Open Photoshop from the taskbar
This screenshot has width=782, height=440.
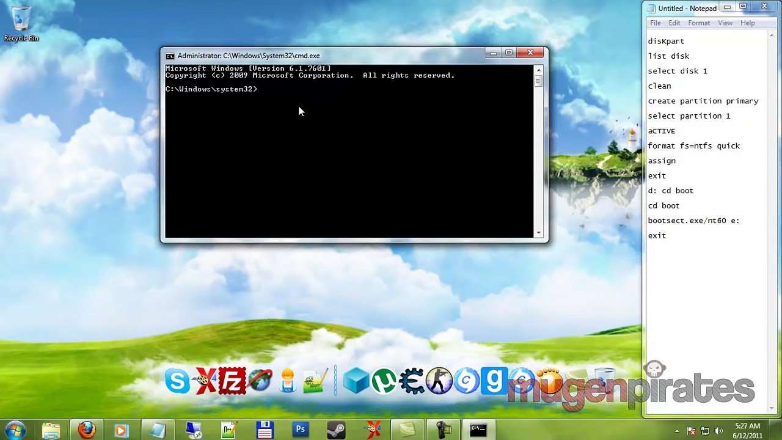[300, 430]
